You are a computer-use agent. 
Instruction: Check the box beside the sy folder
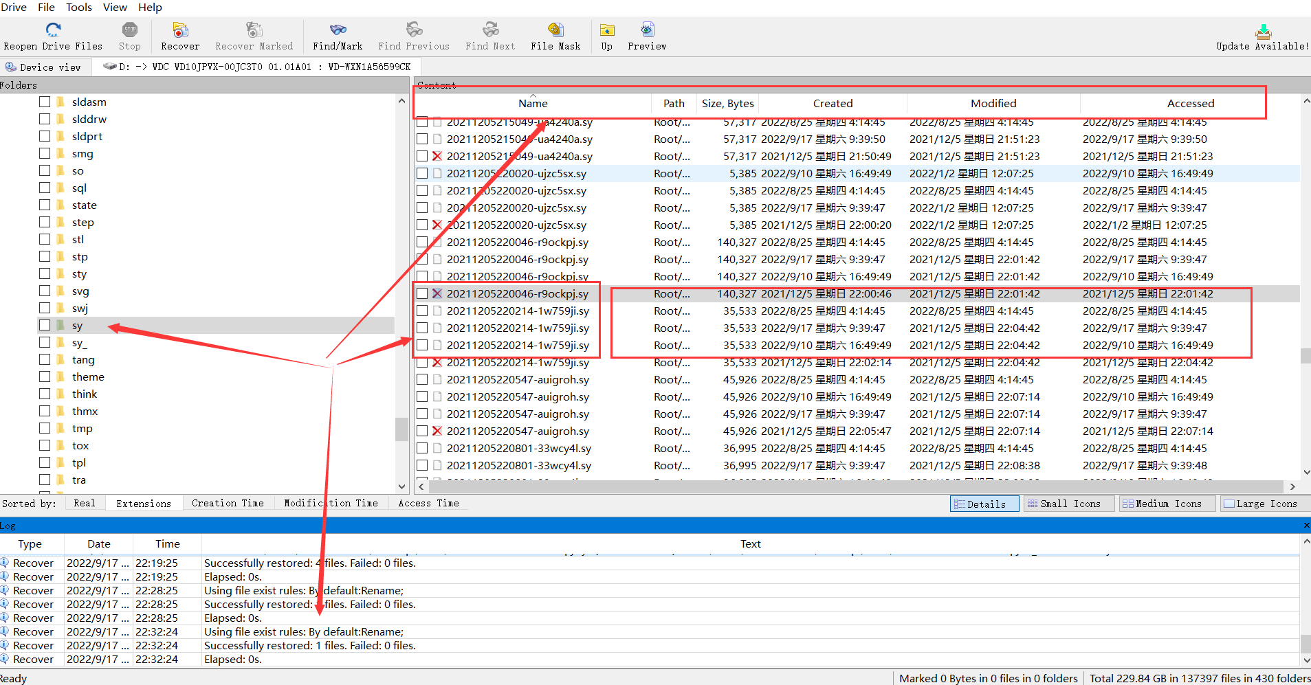[x=45, y=325]
